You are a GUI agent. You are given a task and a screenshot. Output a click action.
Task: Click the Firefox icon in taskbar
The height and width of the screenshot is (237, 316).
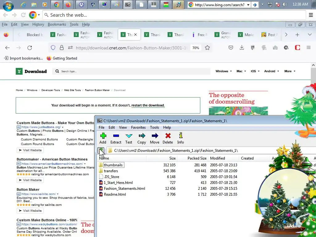click(x=68, y=5)
